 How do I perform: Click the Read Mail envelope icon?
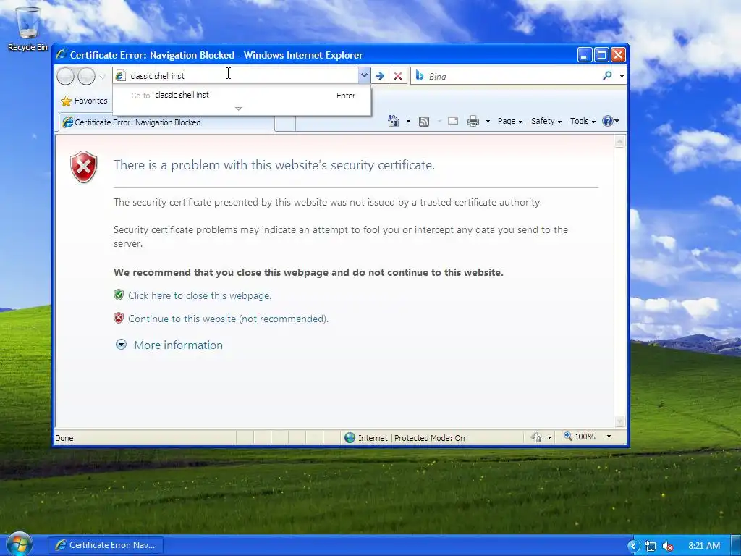tap(453, 121)
